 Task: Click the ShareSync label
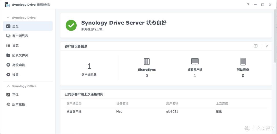(147, 70)
